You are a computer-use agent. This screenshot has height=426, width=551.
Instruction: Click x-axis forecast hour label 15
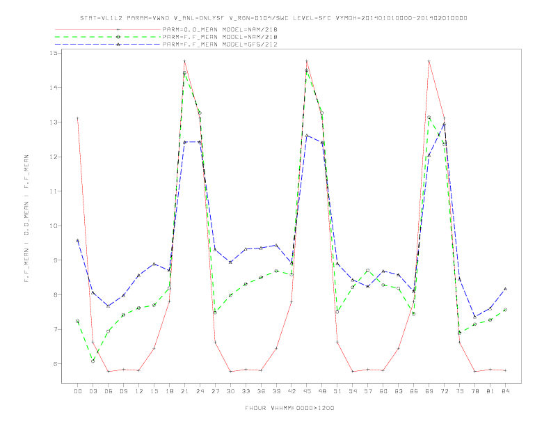154,391
